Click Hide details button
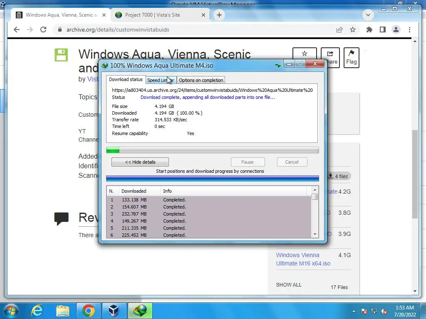Viewport: 426px width, 319px height. tap(140, 162)
